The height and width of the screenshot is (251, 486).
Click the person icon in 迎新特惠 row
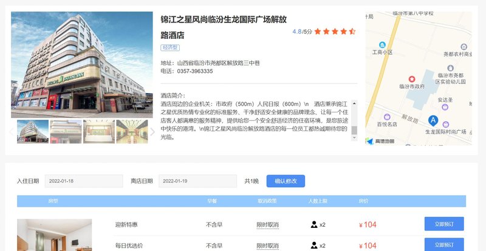pos(314,225)
